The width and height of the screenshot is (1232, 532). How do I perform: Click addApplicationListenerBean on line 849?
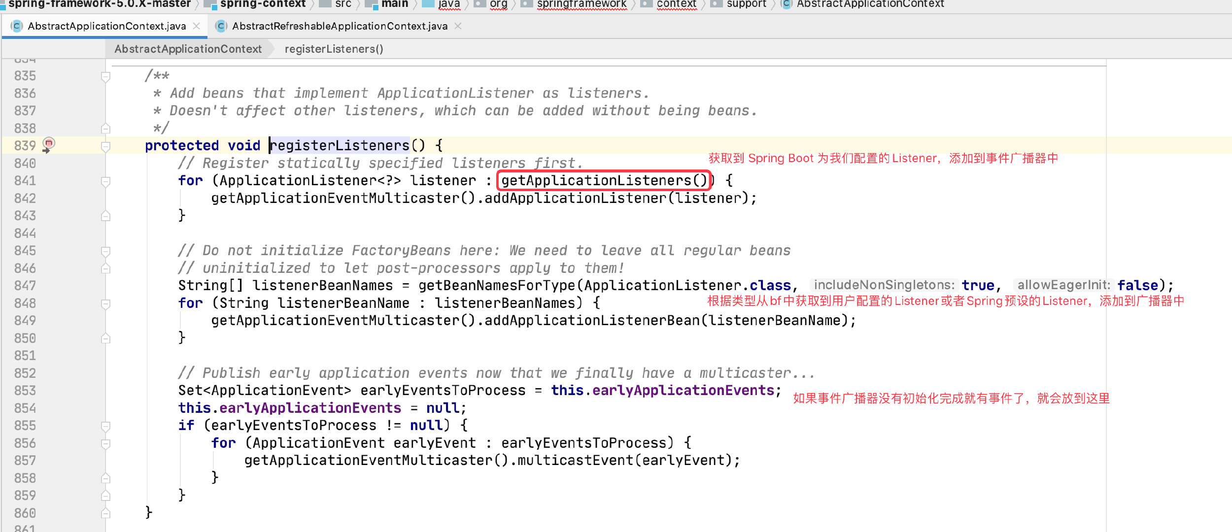pos(592,321)
